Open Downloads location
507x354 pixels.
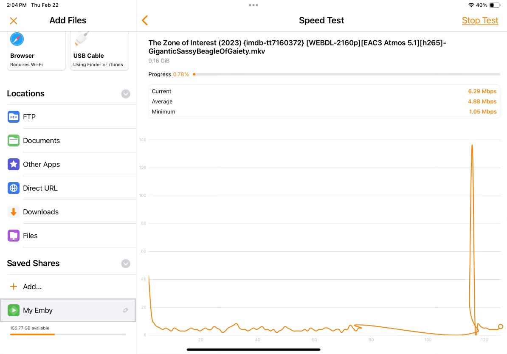pos(68,212)
